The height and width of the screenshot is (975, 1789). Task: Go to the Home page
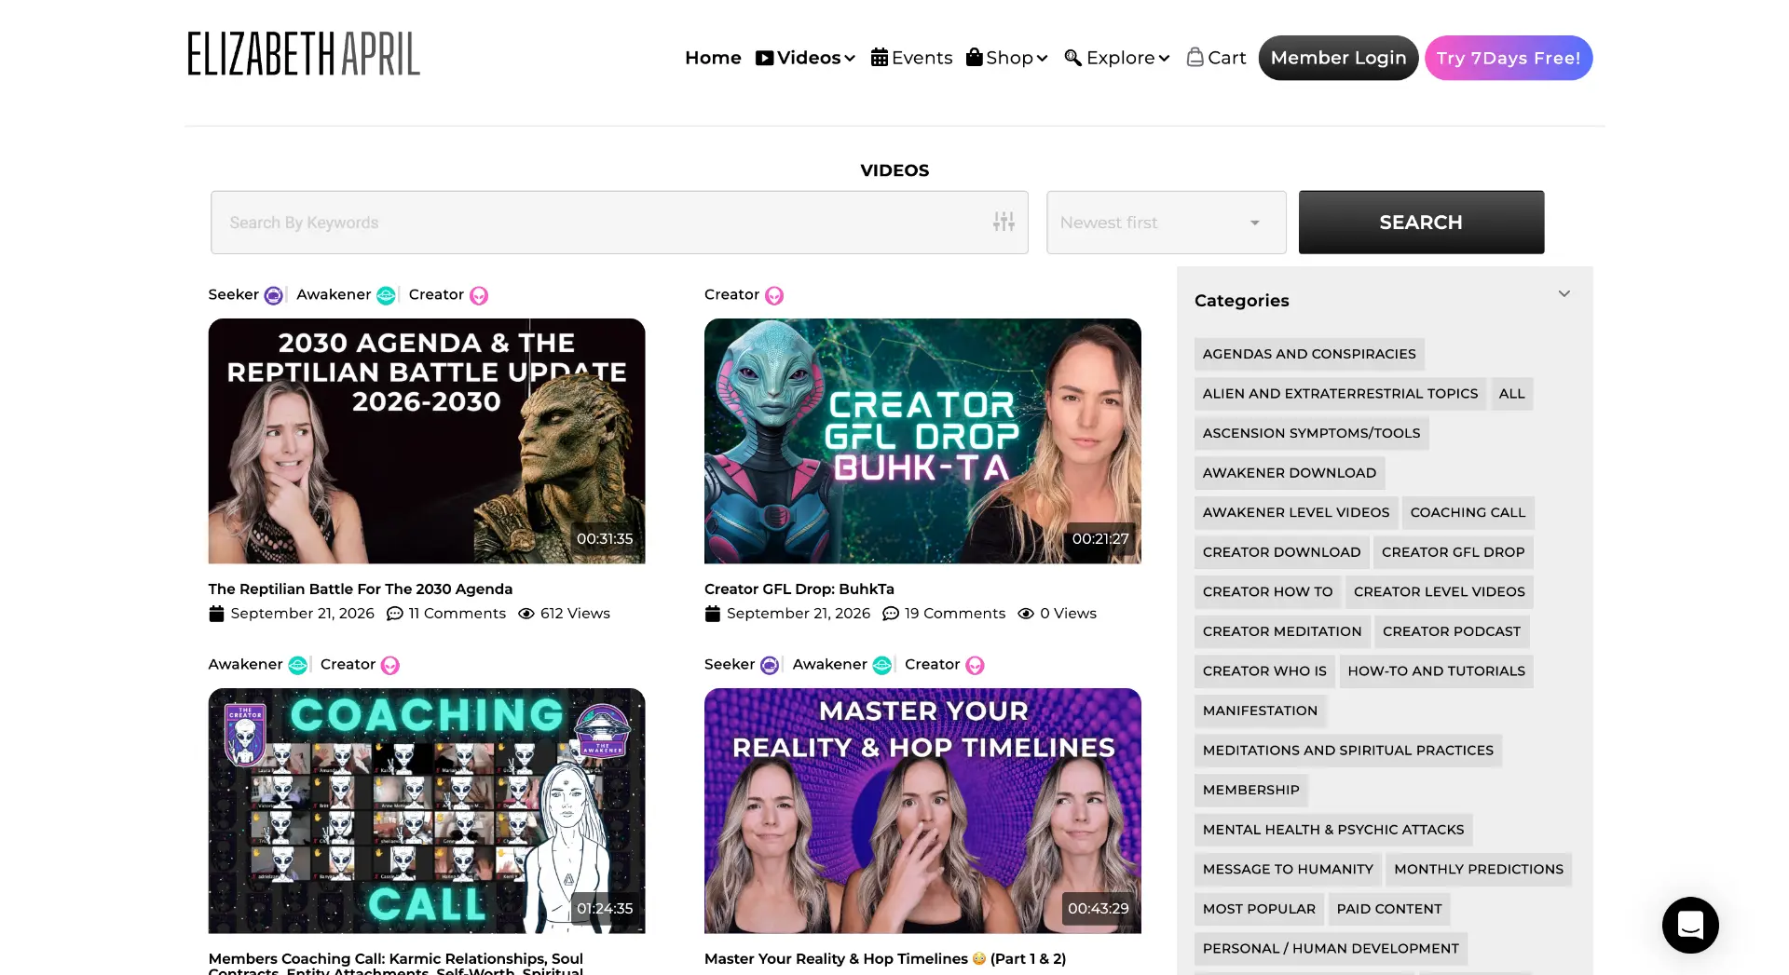pyautogui.click(x=713, y=58)
